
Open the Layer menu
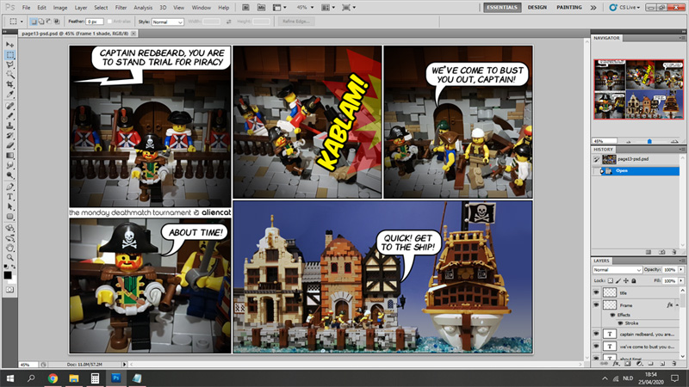(x=80, y=8)
